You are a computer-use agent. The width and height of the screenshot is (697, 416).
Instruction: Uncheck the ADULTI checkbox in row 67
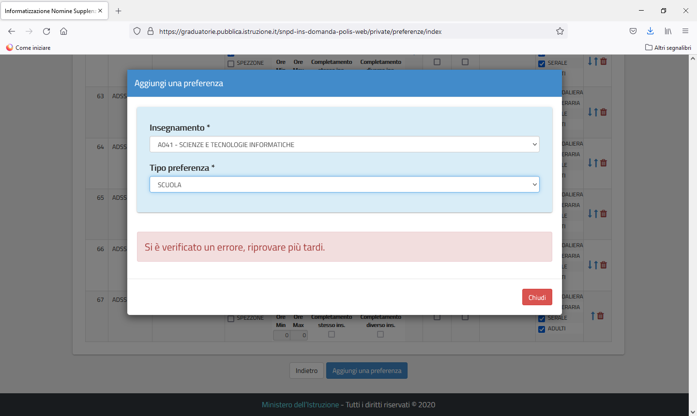click(x=542, y=329)
